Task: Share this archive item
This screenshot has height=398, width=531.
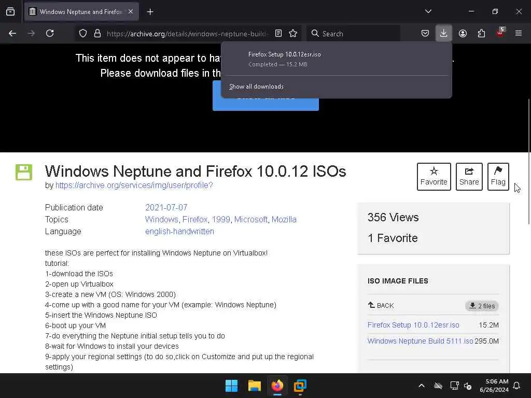Action: 469,177
